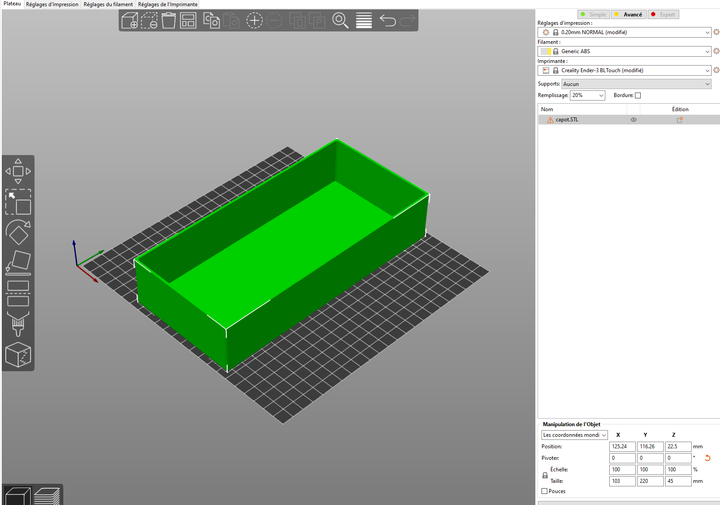This screenshot has width=720, height=505.
Task: Open the Search magnifier tool
Action: pos(340,21)
